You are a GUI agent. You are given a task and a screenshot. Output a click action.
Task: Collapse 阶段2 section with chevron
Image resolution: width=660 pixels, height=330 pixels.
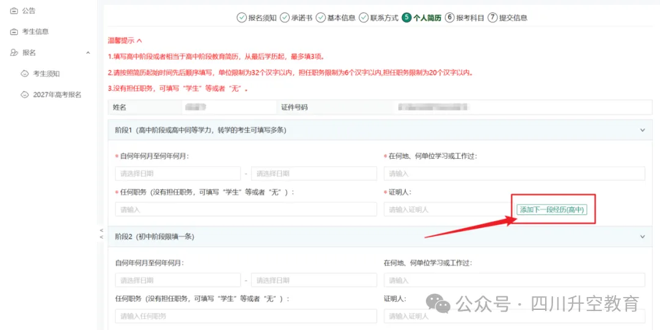[x=642, y=237]
